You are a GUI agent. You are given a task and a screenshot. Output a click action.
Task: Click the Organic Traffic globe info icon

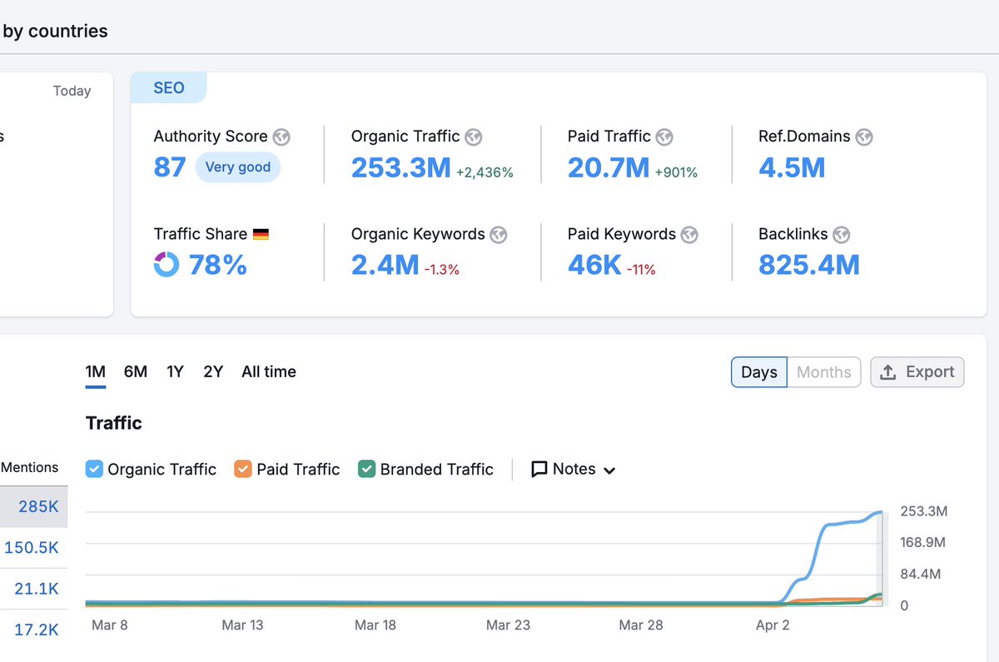(x=475, y=137)
